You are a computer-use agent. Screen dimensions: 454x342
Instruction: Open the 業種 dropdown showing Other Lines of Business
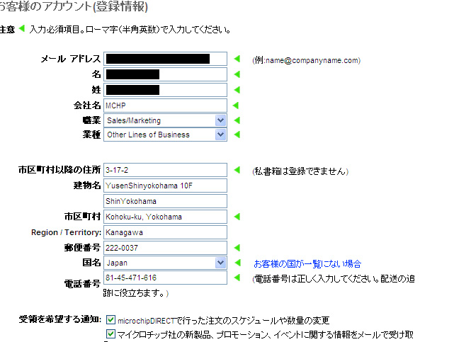(165, 135)
